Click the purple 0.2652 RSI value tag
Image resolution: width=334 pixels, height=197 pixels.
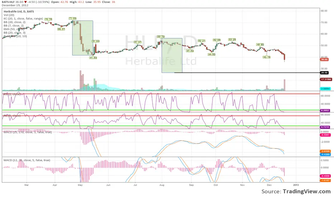(325, 111)
